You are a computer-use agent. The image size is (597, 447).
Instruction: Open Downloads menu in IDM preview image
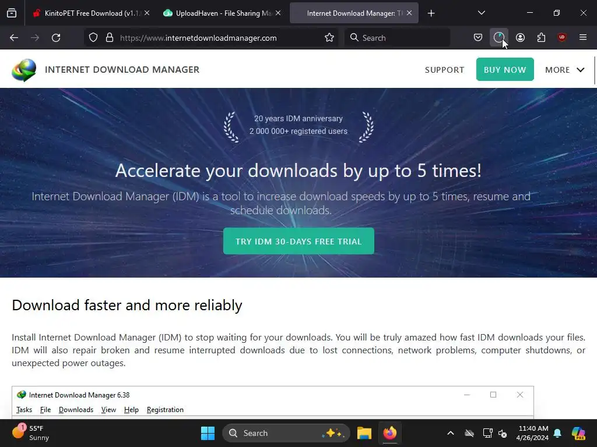tap(76, 410)
